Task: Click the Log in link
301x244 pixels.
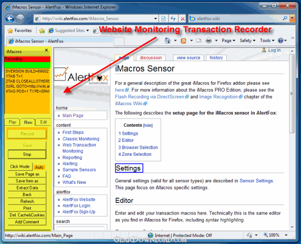Action: [x=274, y=50]
